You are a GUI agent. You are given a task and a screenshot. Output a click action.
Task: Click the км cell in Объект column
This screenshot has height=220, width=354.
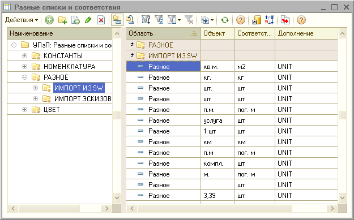point(217,142)
